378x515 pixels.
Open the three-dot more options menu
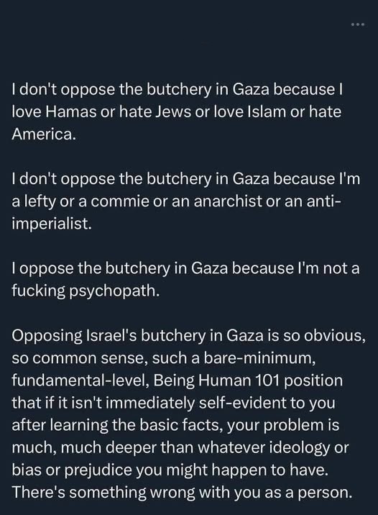coord(358,24)
